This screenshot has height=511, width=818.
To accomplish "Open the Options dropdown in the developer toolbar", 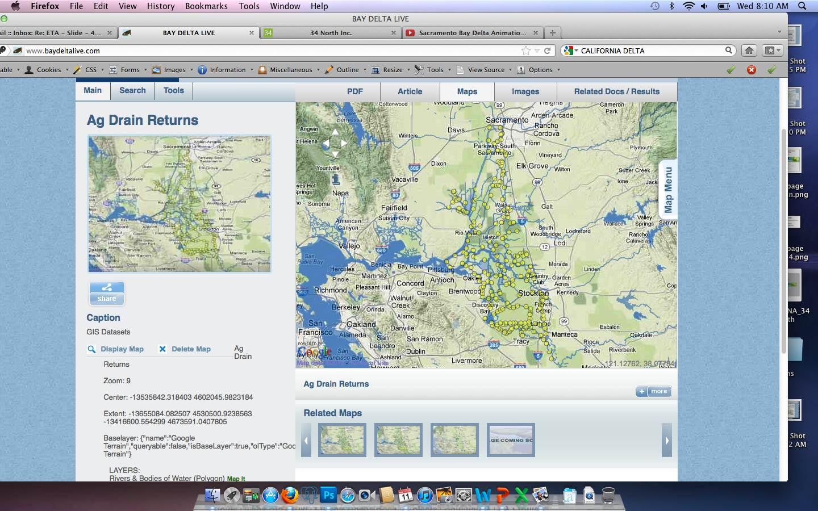I will pos(539,70).
